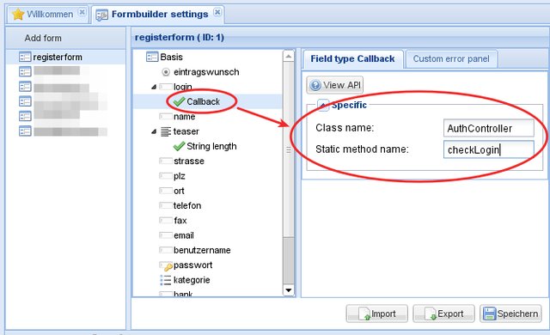Select the strasse field
Screen dimensions: 550x335
(189, 161)
